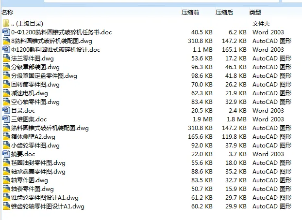Select file name 箱体侧壁A2.dwg
The height and width of the screenshot is (220, 302).
33,137
